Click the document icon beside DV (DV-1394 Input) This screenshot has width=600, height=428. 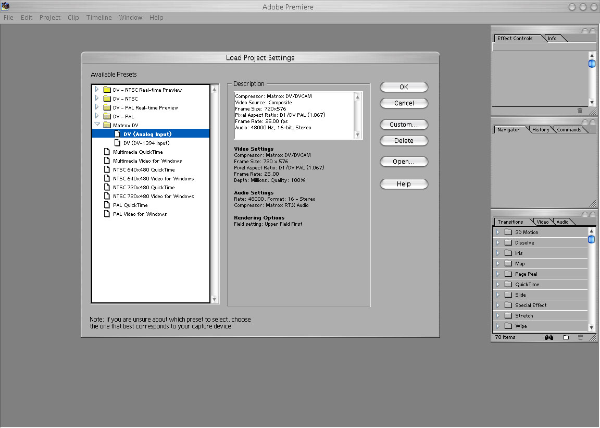pyautogui.click(x=118, y=142)
